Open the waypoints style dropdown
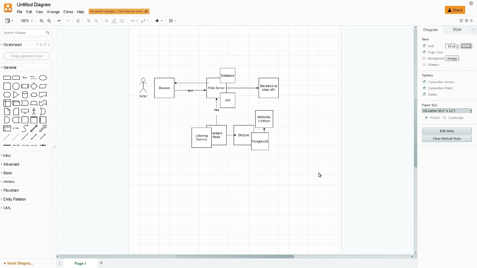The width and height of the screenshot is (477, 268). coord(145,21)
